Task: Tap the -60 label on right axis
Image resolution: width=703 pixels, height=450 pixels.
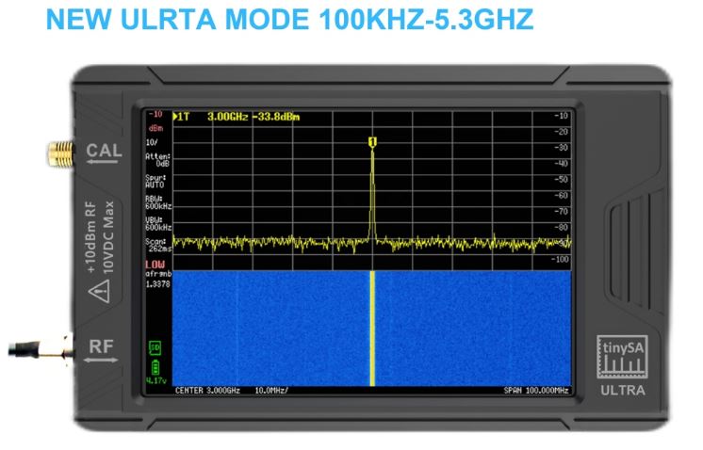Action: click(x=561, y=195)
